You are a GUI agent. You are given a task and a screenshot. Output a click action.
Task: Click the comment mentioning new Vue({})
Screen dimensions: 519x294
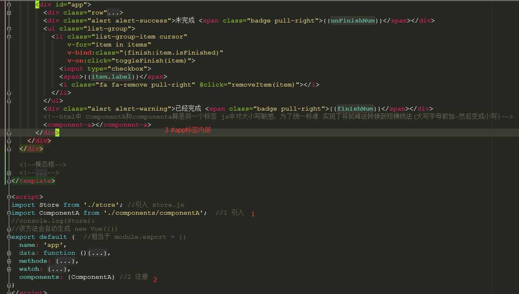pos(64,229)
